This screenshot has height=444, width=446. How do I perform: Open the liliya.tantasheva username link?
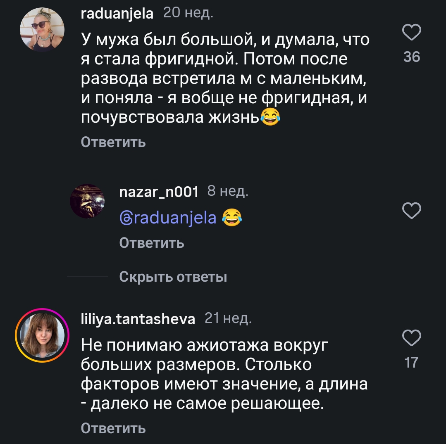pyautogui.click(x=138, y=319)
